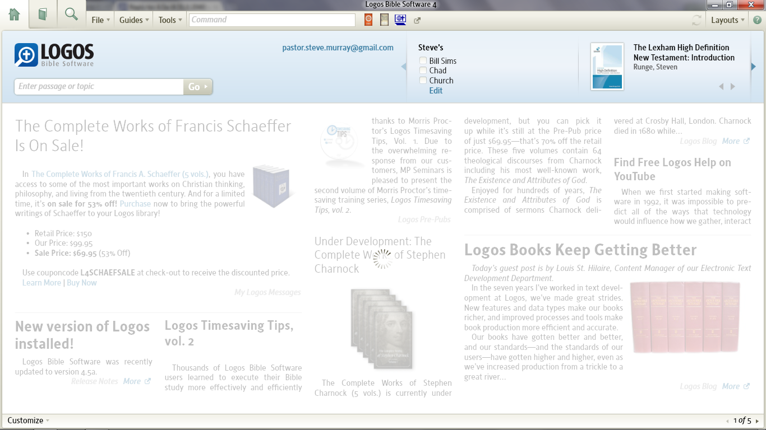Open the Guides menu
Viewport: 766px width, 430px height.
134,20
